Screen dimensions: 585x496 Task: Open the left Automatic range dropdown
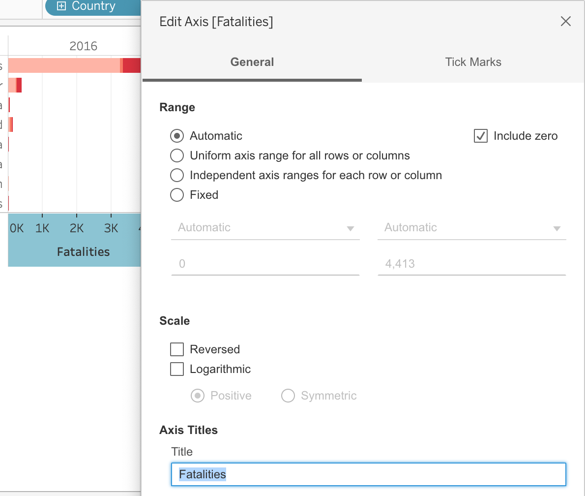[x=265, y=228]
